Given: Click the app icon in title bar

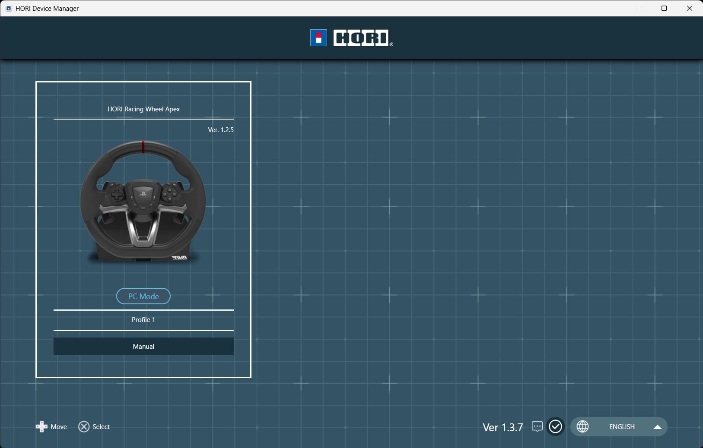Looking at the screenshot, I should (9, 8).
